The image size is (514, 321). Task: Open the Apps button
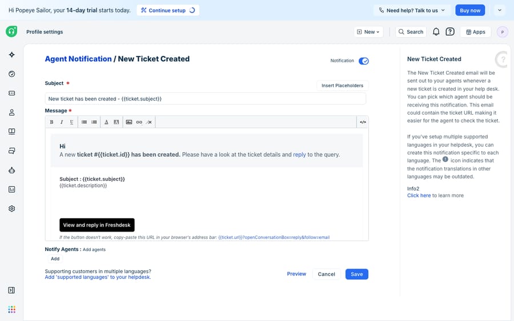coord(476,32)
